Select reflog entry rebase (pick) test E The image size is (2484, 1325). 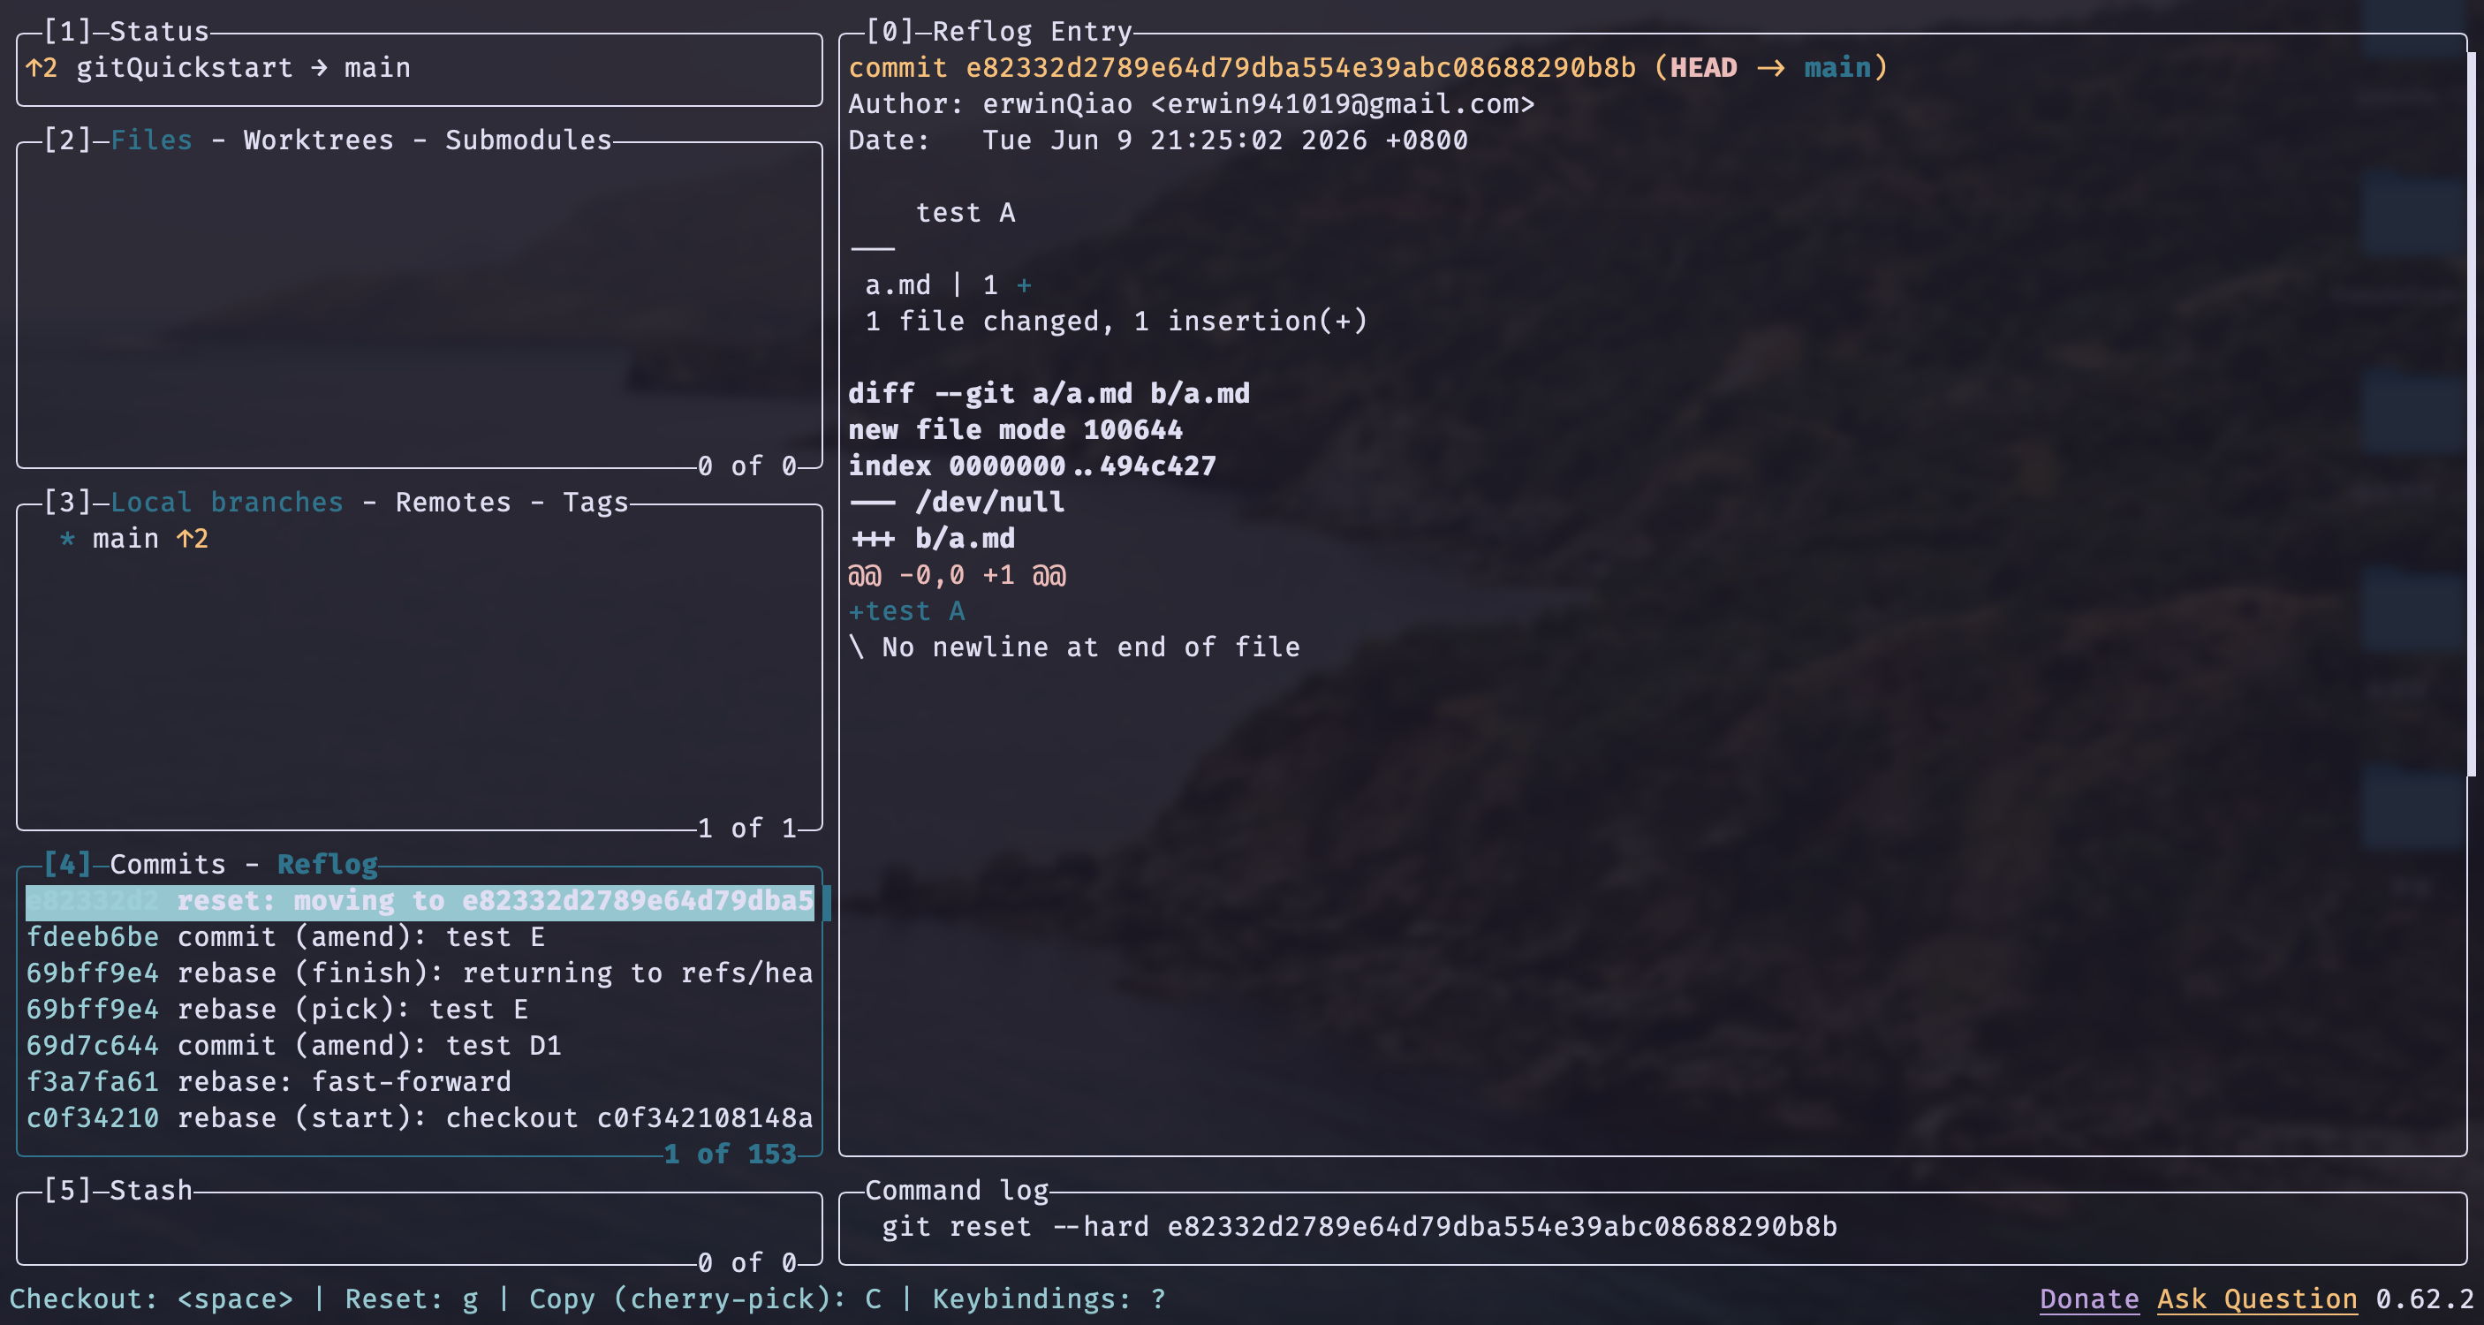pyautogui.click(x=420, y=1010)
